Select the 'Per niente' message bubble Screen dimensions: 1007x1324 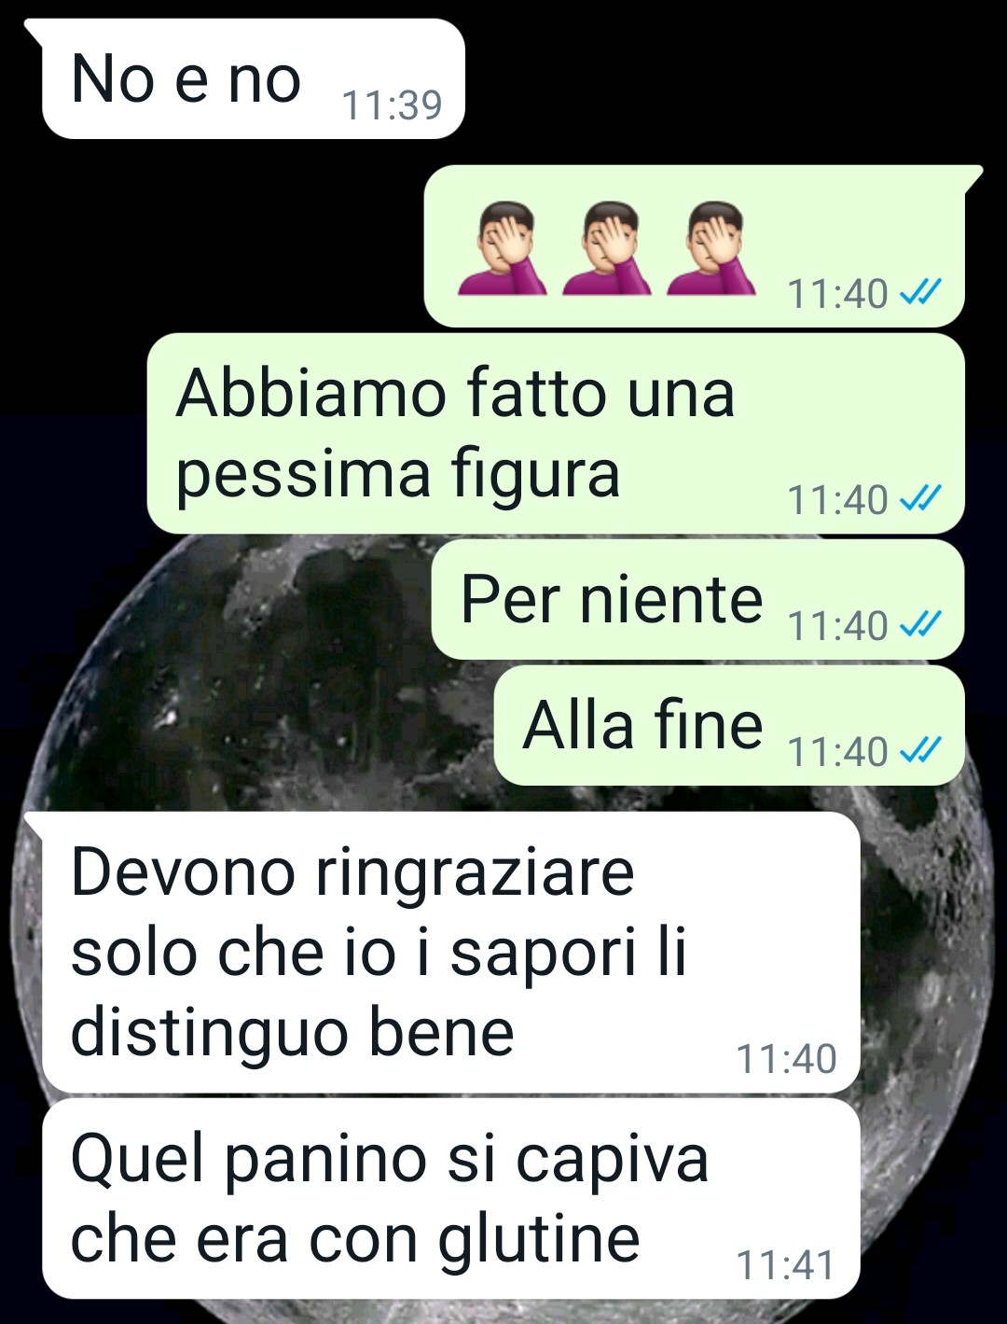point(697,600)
